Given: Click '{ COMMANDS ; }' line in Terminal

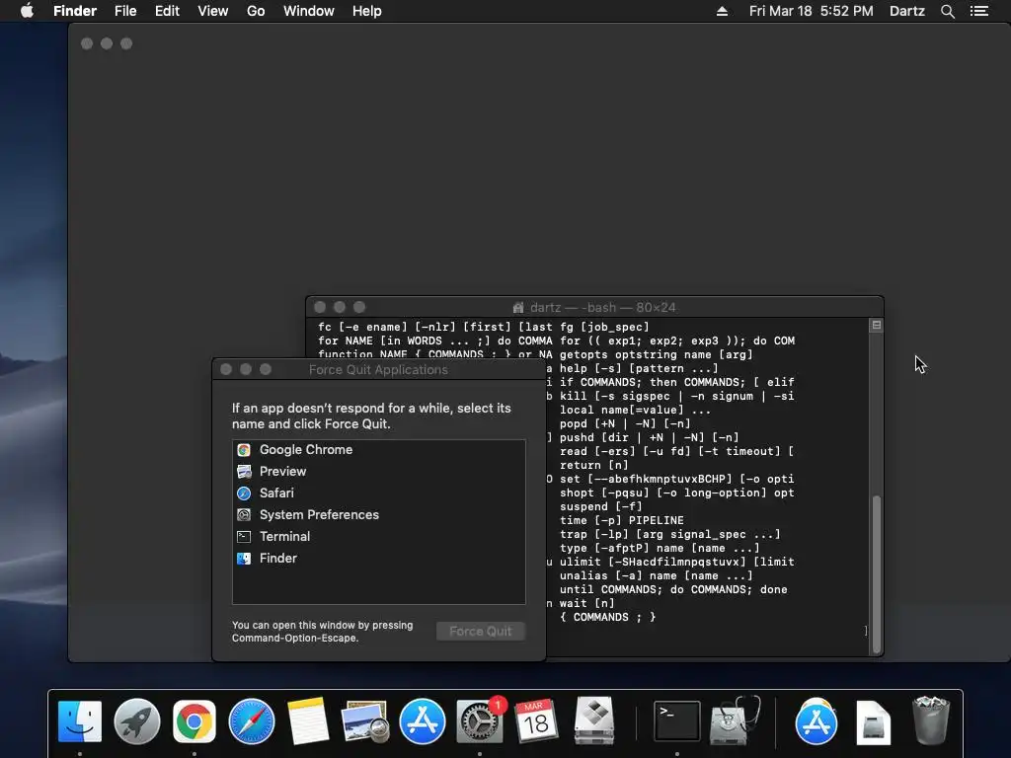Looking at the screenshot, I should click(x=608, y=617).
